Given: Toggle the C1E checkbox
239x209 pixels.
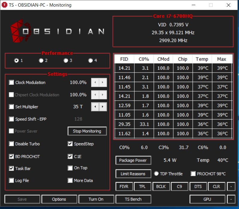Looking at the screenshot, I should [70, 156].
